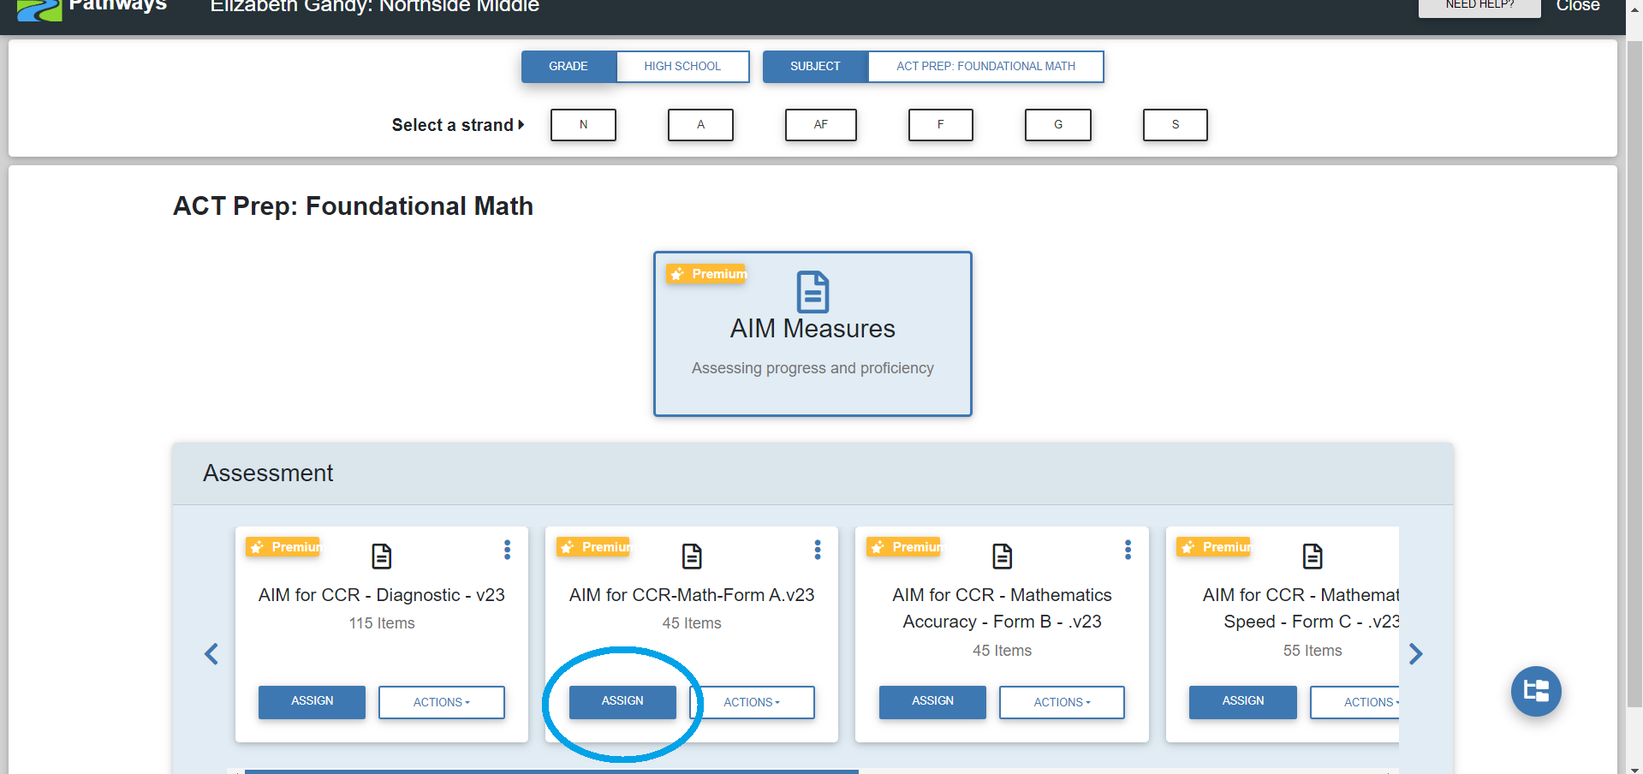Screen dimensions: 1643x774
Task: Open ACT Prep: Foundational Math subject selector
Action: click(985, 67)
